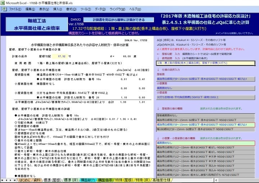Viewport: 259px width, 183px height.
Task: Click the red note よく使用する仕様を仮入力しています
Action: (x=201, y=49)
